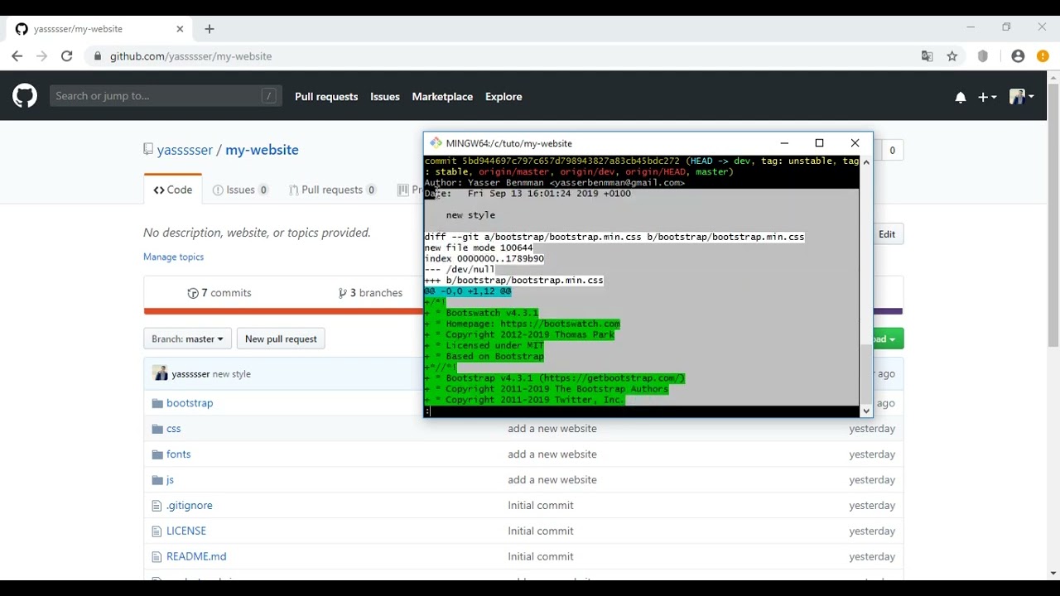View the 7 commits history
Viewport: 1060px width, 596px height.
(219, 293)
